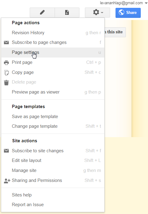148x214 pixels.
Task: Open Page settings menu item
Action: pos(53,53)
